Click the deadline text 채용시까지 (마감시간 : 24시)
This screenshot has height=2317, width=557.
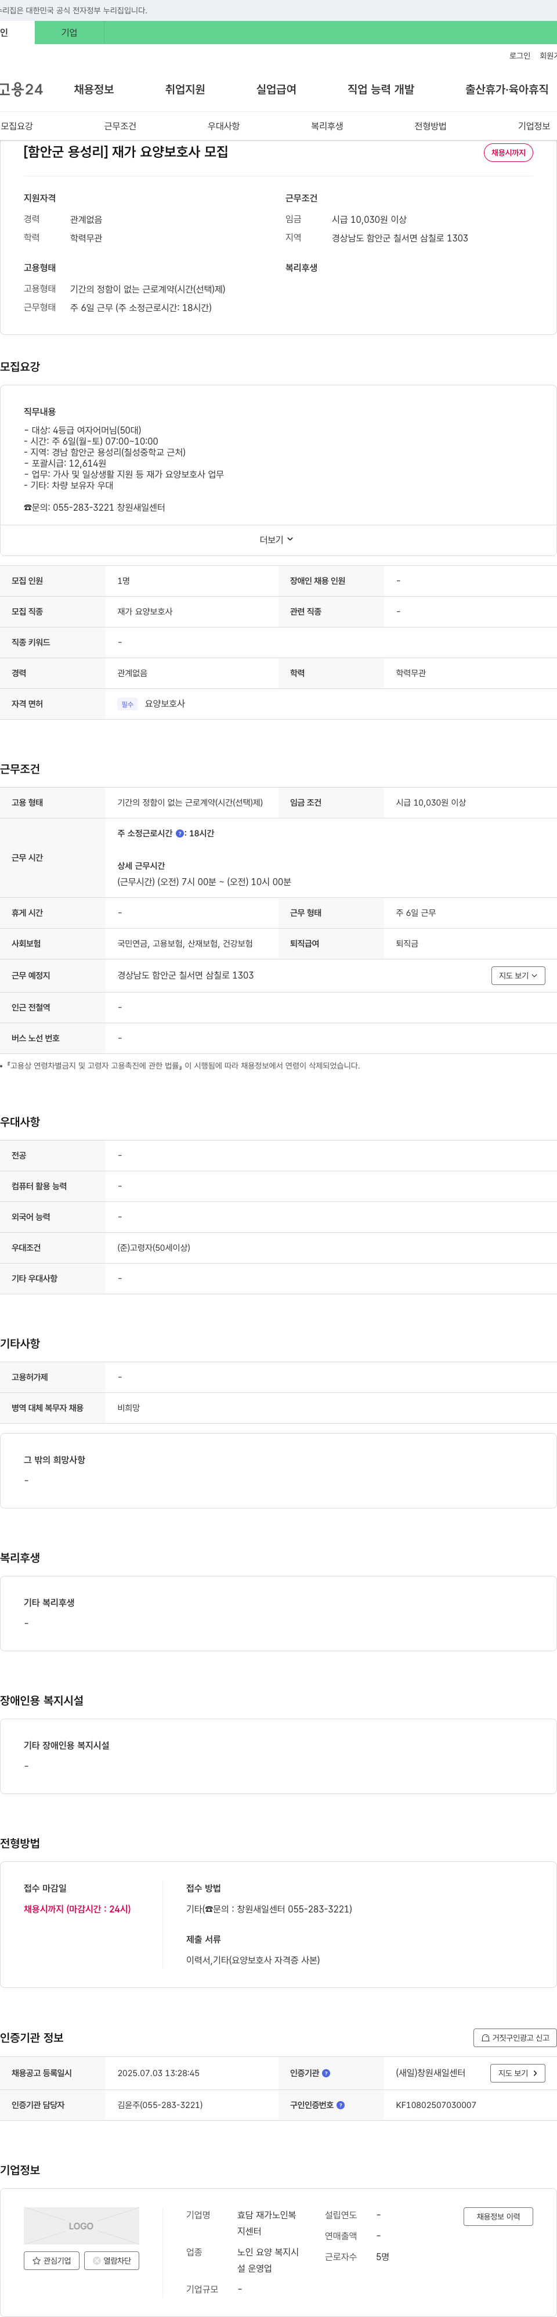[77, 1908]
